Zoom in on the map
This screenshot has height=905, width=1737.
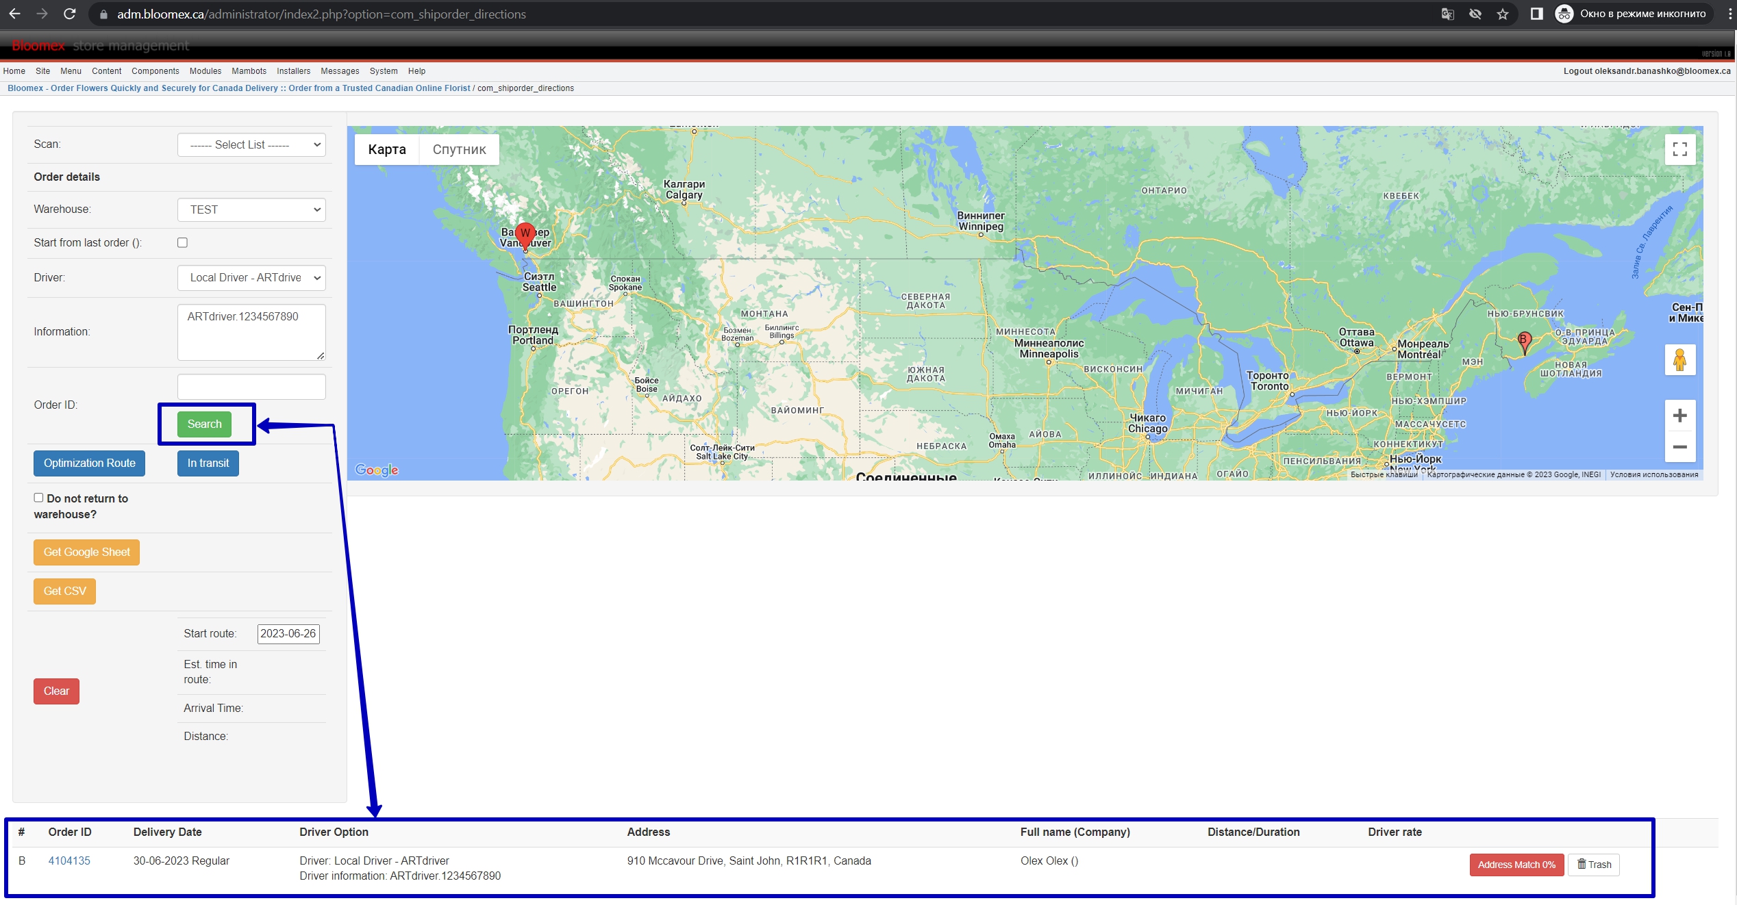1679,416
